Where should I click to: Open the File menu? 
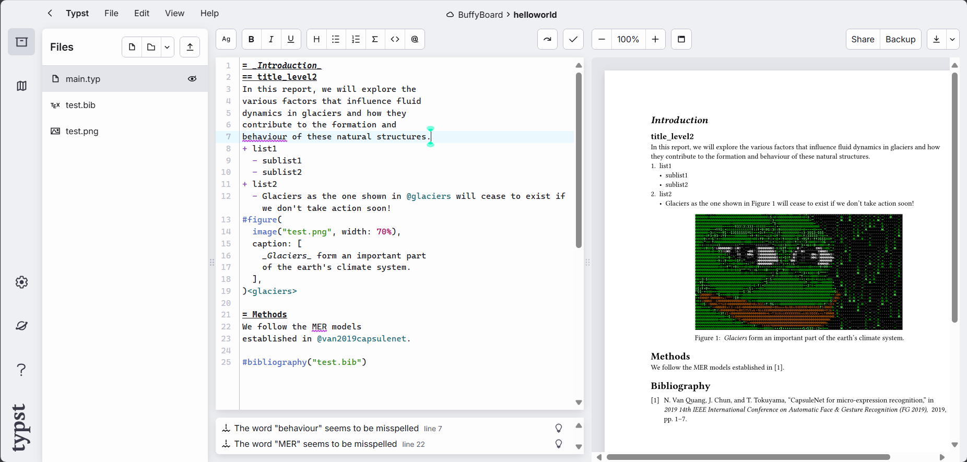(x=111, y=13)
